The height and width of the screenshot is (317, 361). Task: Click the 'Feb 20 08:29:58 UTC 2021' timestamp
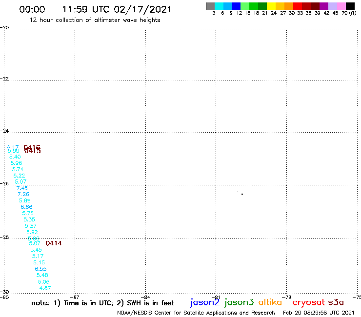tap(319, 313)
